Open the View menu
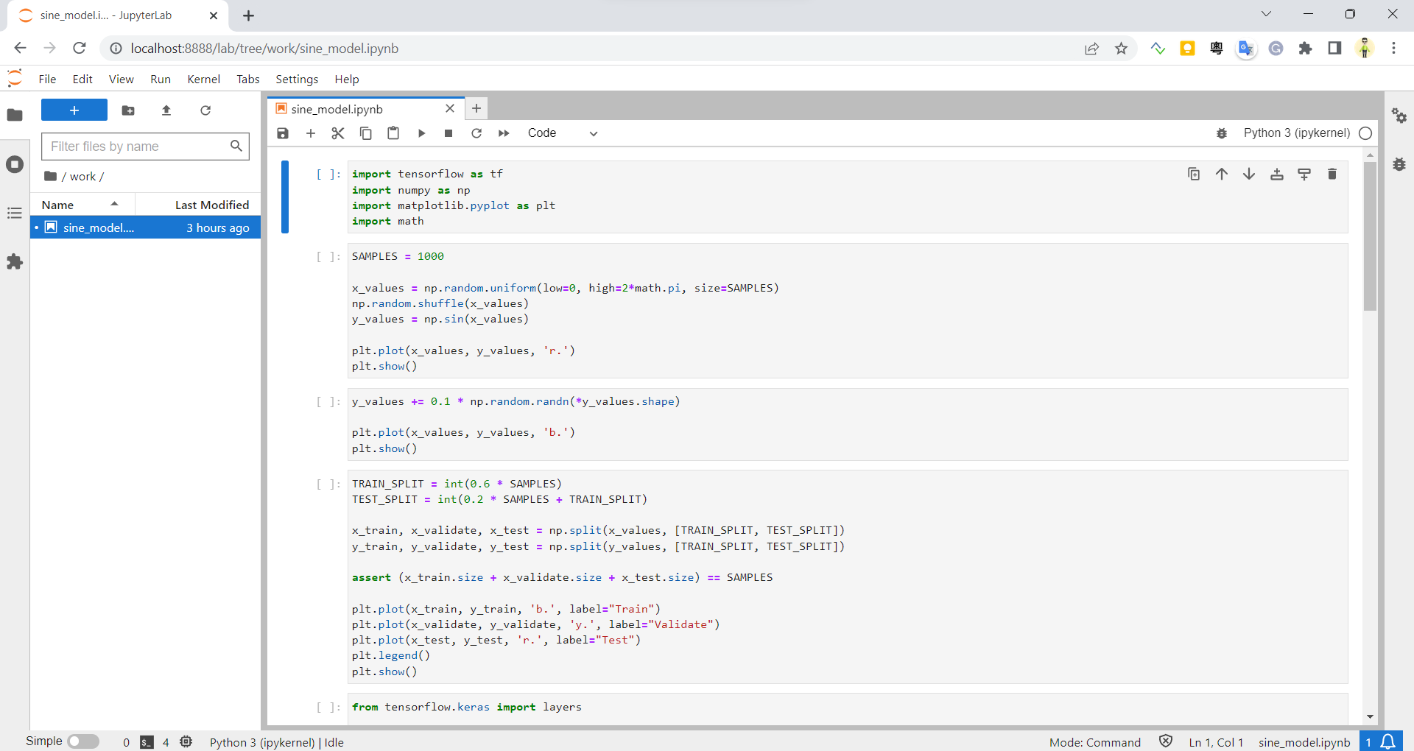The width and height of the screenshot is (1414, 751). 122,80
